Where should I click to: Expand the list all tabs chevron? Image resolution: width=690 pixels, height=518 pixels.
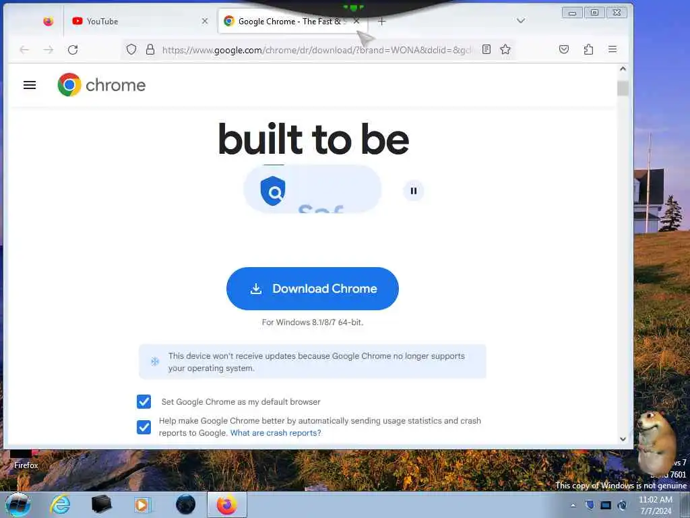[x=521, y=21]
